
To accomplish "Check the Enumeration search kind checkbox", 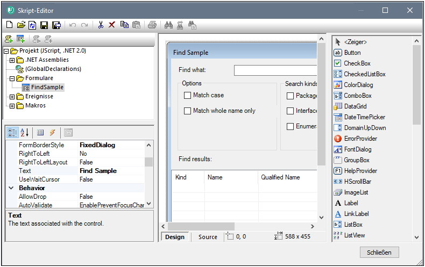I will point(291,127).
